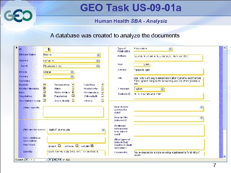Toggle the Vegetation checkbox
This screenshot has width=231, height=173.
(x=44, y=96)
